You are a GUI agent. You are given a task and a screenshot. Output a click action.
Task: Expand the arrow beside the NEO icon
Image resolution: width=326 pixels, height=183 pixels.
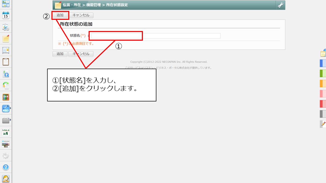tap(10, 108)
